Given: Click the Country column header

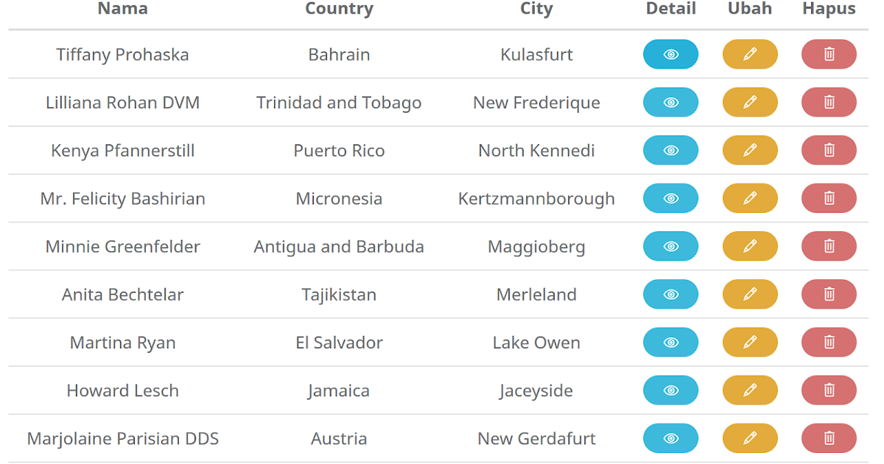Looking at the screenshot, I should coord(339,9).
